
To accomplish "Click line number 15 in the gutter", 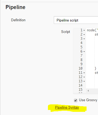I will coord(80,90).
